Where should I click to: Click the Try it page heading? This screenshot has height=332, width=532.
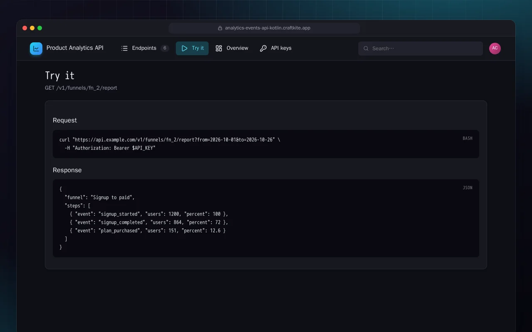coord(60,76)
